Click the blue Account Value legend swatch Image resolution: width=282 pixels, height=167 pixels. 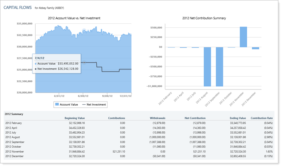(57, 104)
